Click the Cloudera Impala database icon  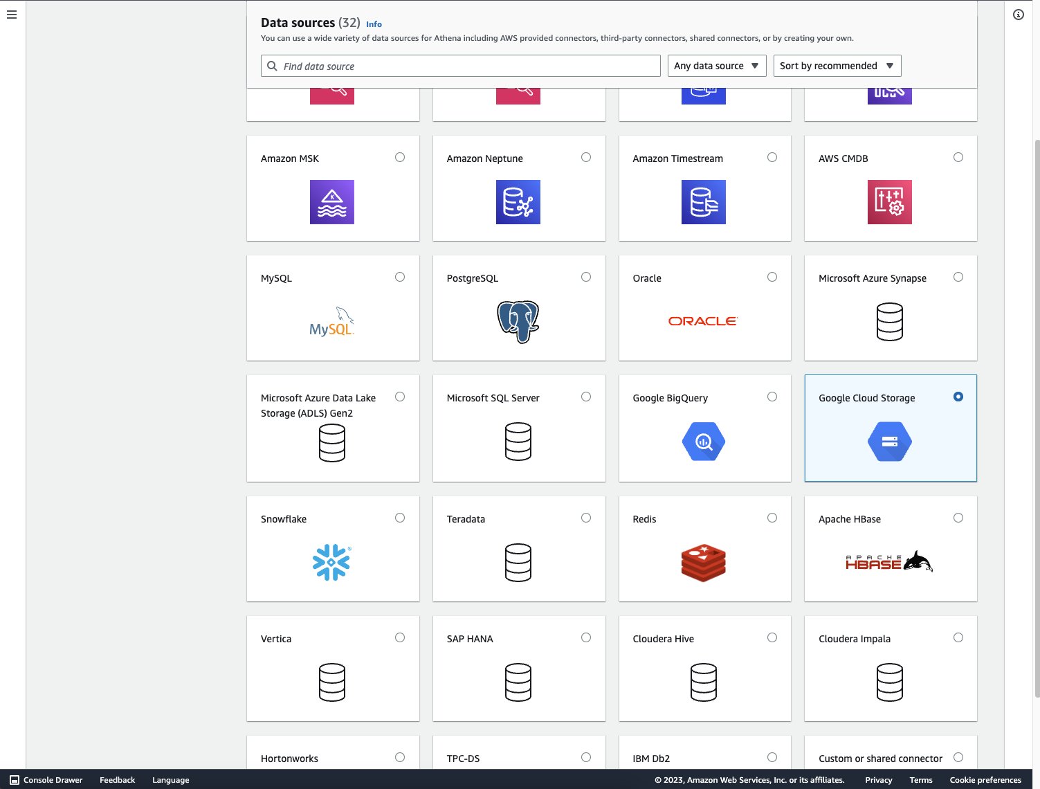890,682
